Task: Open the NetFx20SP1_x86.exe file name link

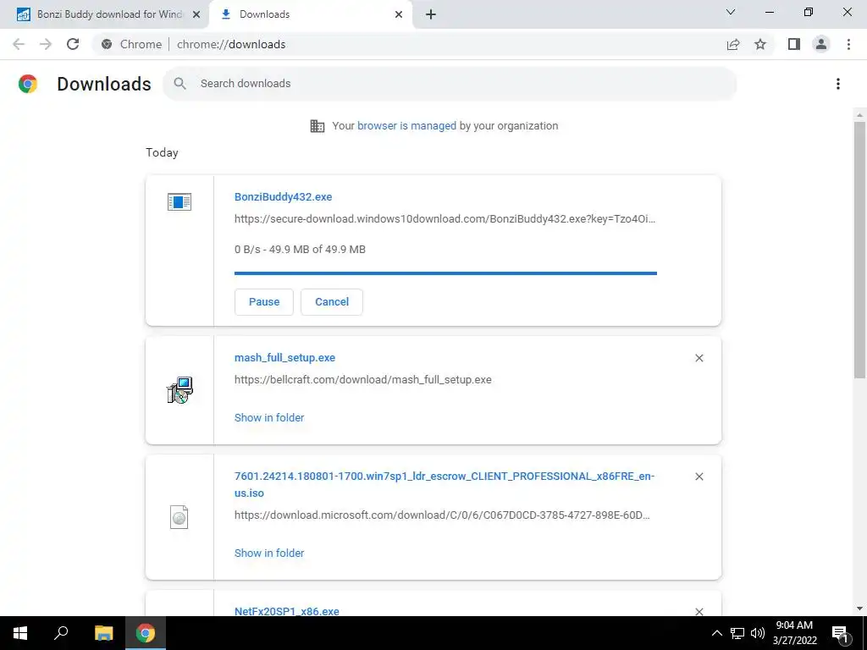Action: [287, 611]
